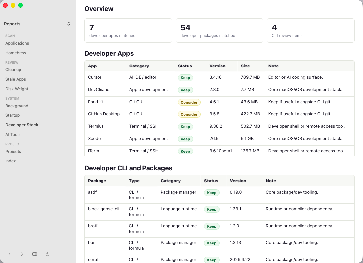The width and height of the screenshot is (363, 263).
Task: Click the certifi package name
Action: (94, 260)
